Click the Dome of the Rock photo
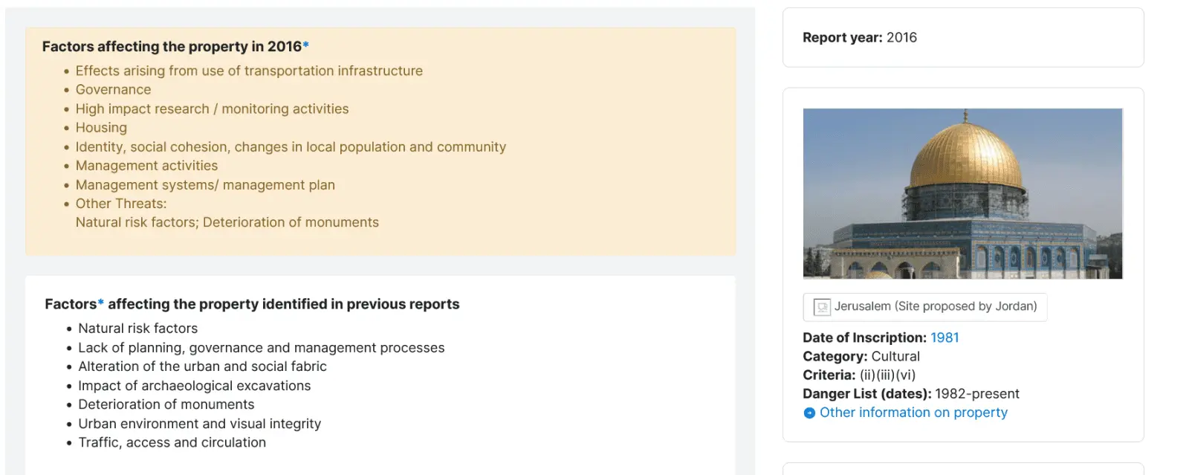 [962, 193]
